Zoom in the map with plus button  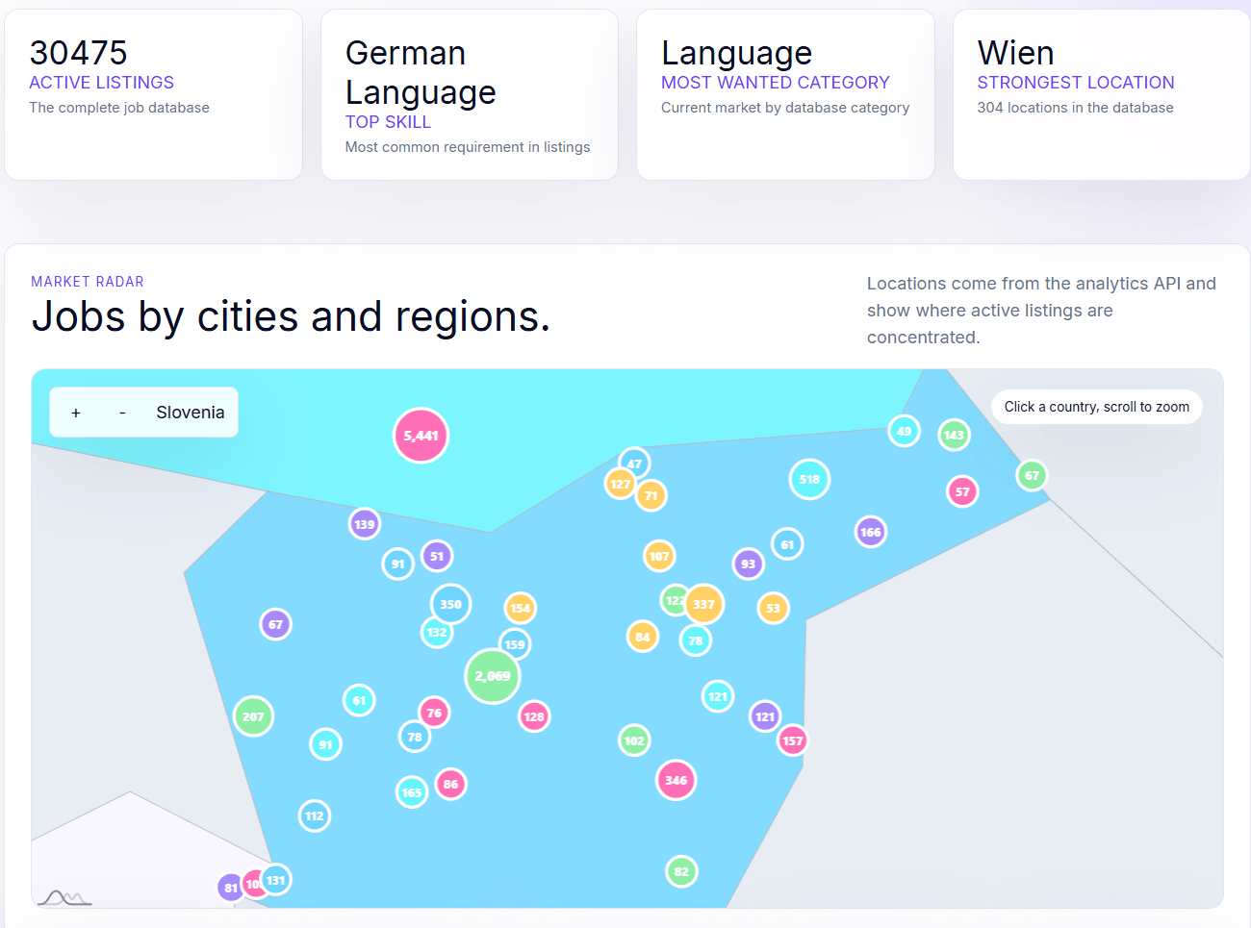point(76,413)
